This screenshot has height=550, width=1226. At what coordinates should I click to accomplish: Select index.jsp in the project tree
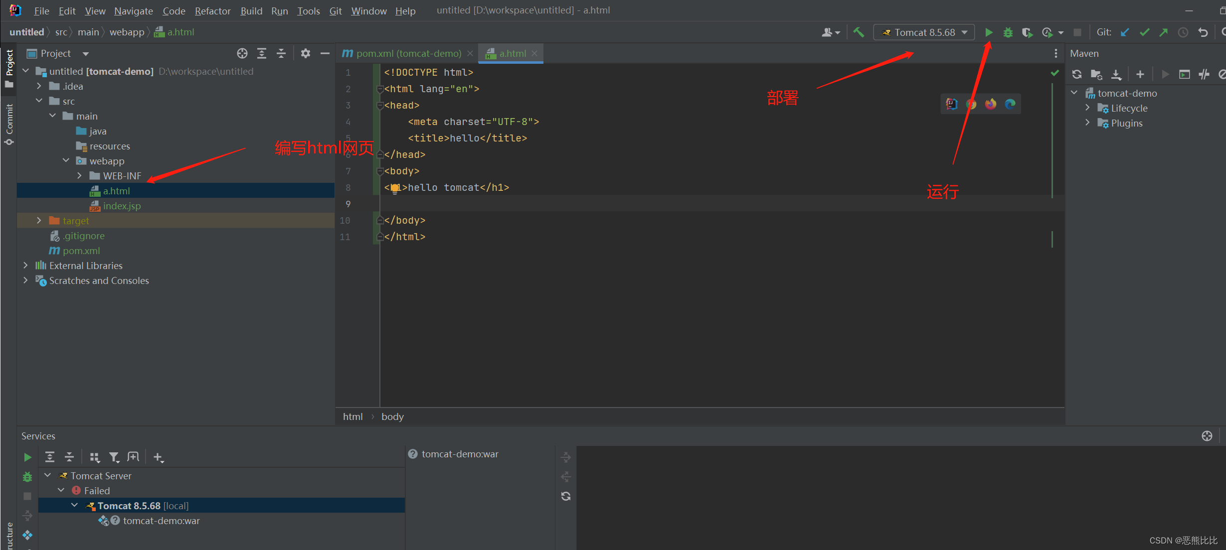click(122, 206)
